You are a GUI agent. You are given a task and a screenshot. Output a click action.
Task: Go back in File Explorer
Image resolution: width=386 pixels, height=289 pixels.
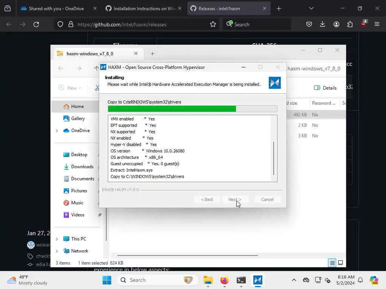point(61,68)
